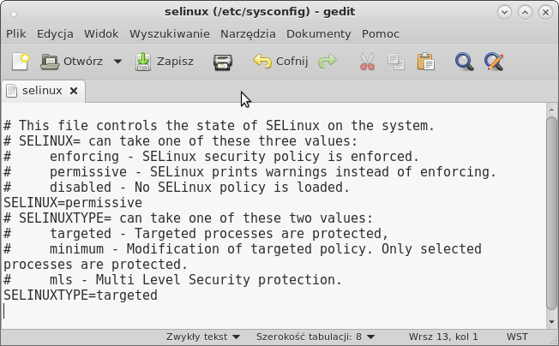Open search with the magnifying glass icon
The image size is (559, 346).
point(464,62)
